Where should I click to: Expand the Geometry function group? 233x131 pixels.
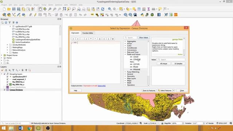pos(125,76)
